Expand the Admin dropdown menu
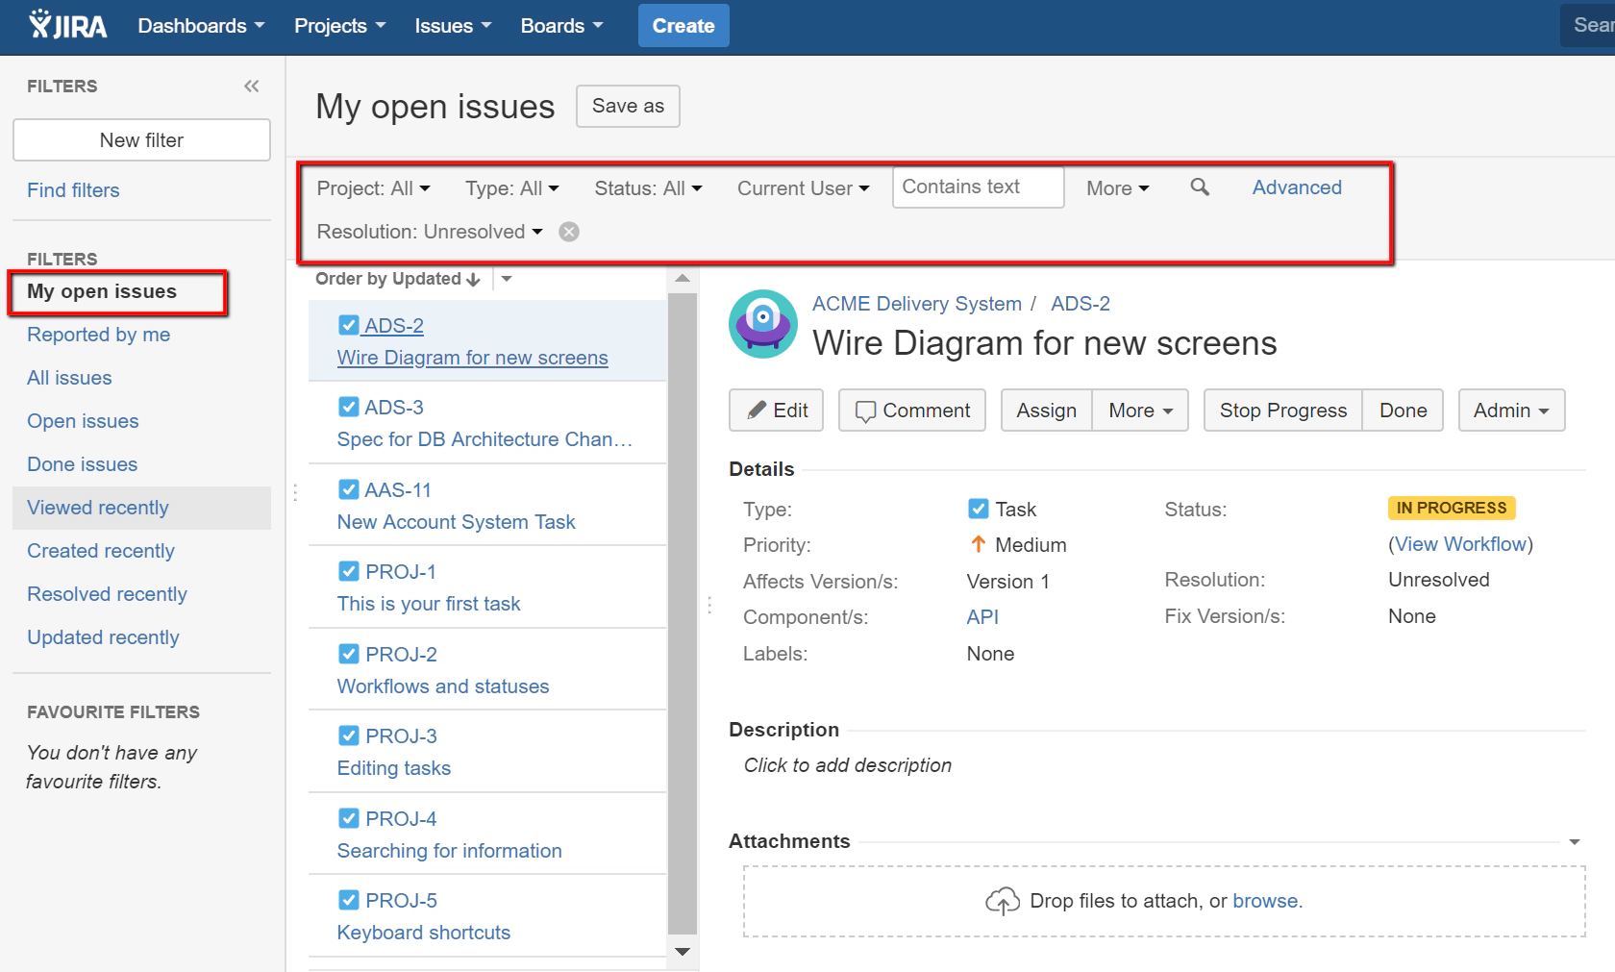The image size is (1615, 972). [1510, 410]
